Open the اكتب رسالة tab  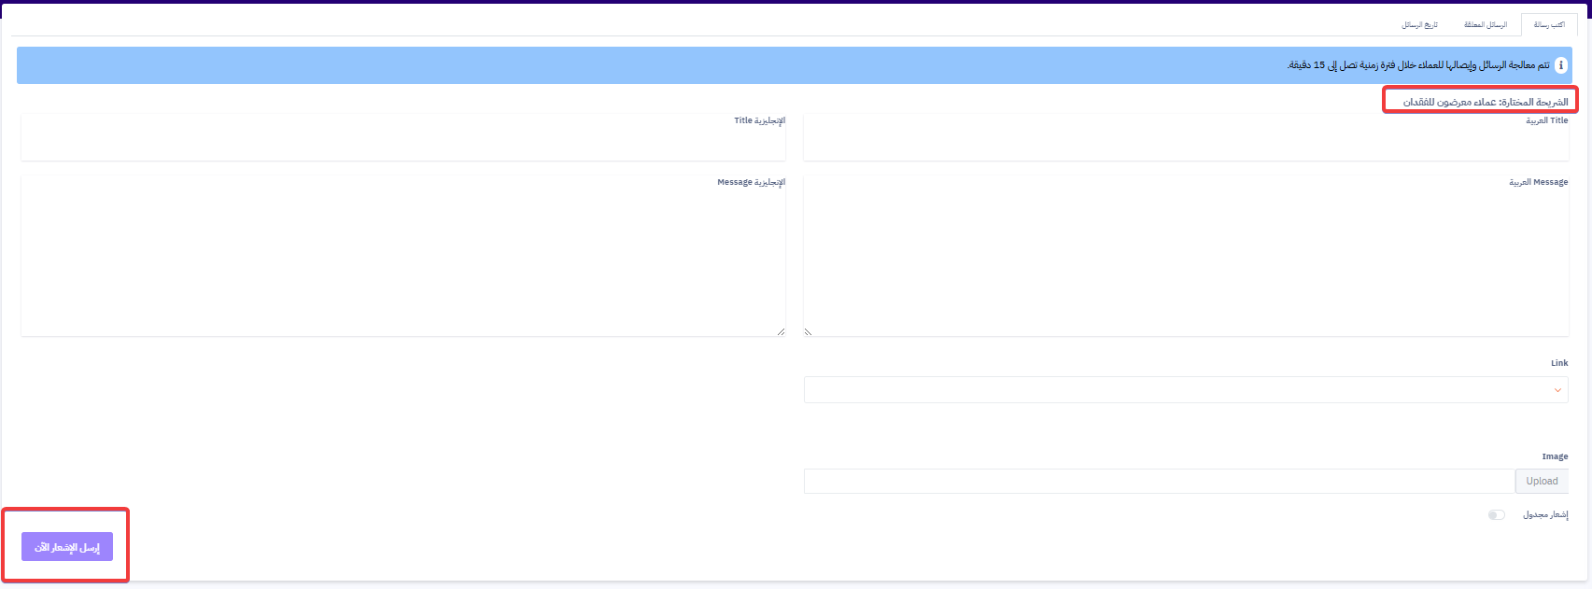click(1549, 25)
